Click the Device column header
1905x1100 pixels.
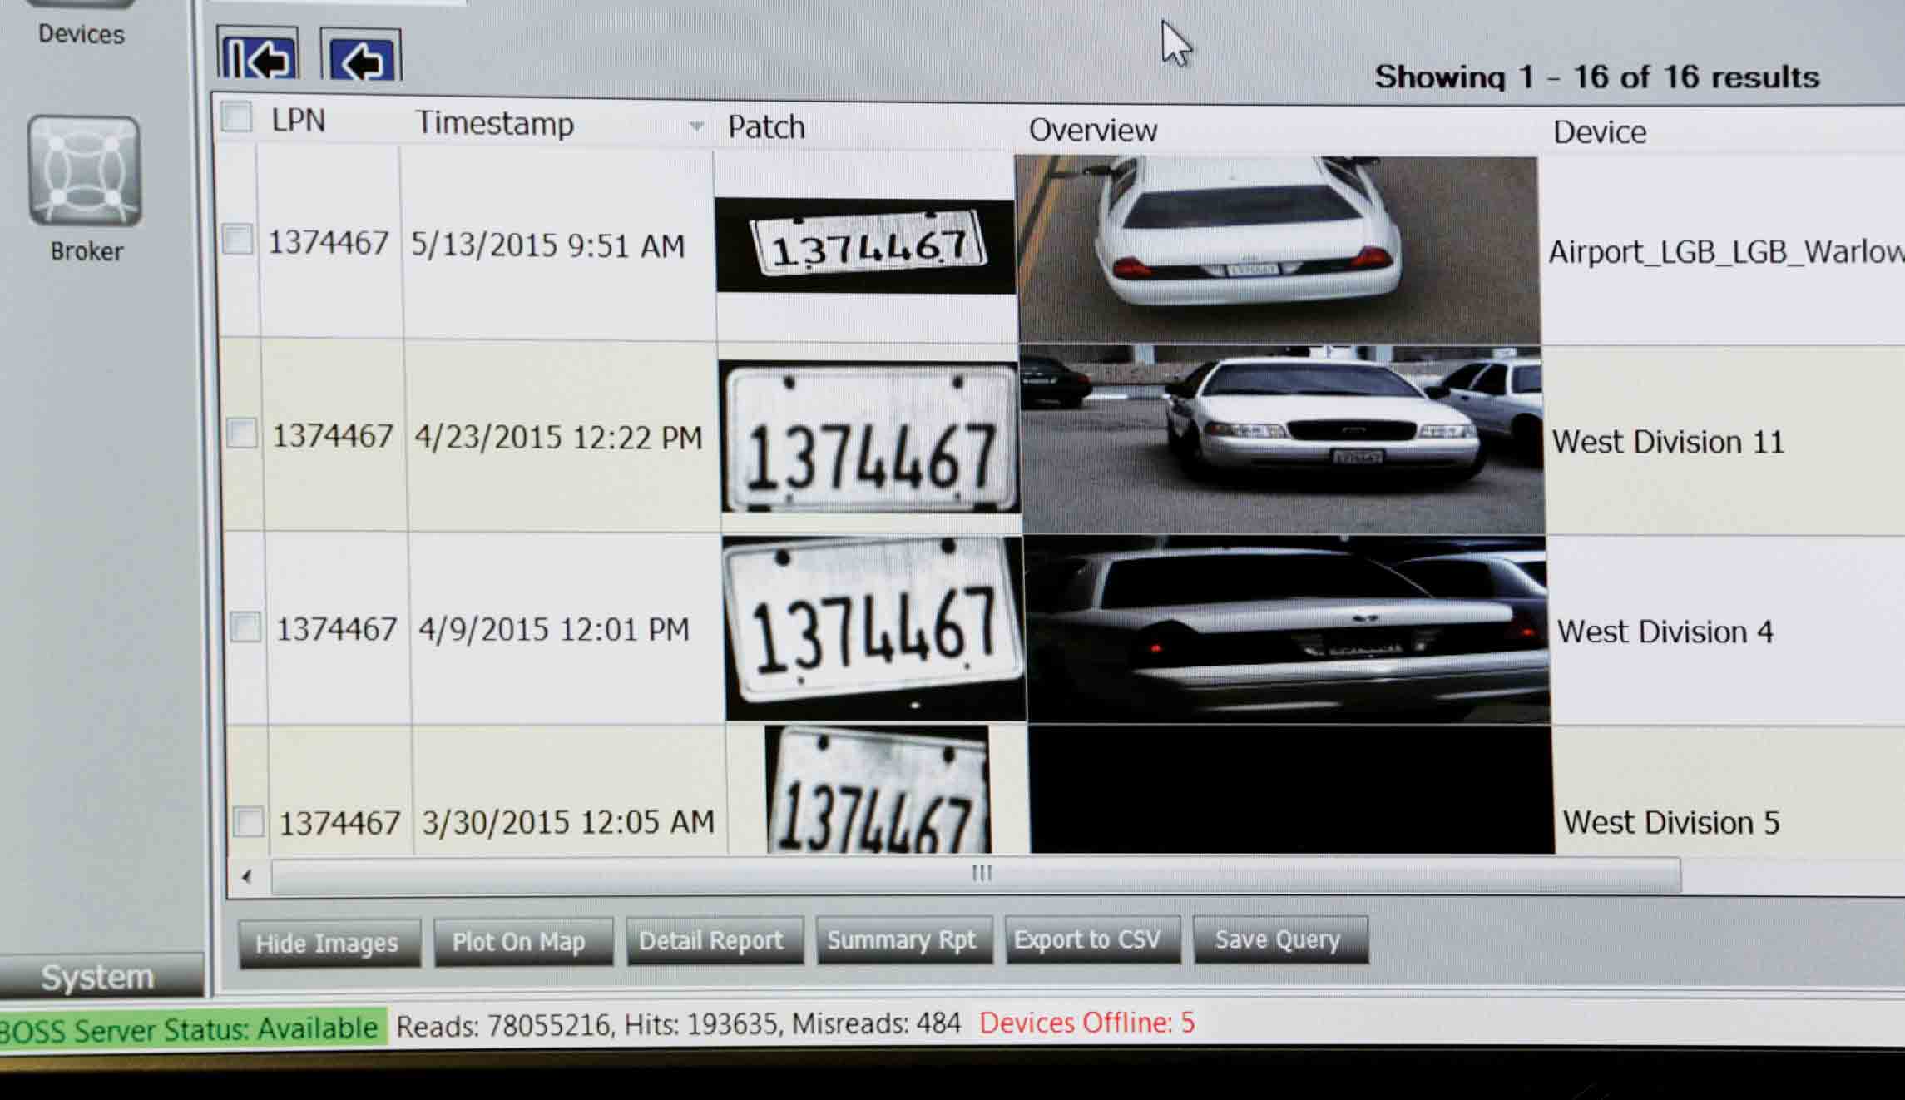(1599, 132)
